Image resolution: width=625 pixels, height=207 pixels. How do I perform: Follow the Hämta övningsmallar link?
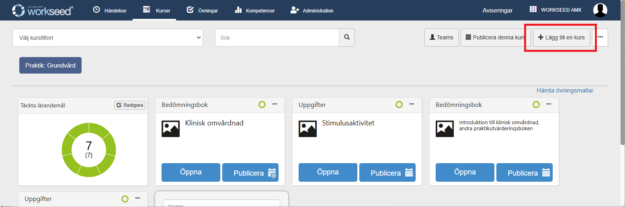[x=565, y=90]
